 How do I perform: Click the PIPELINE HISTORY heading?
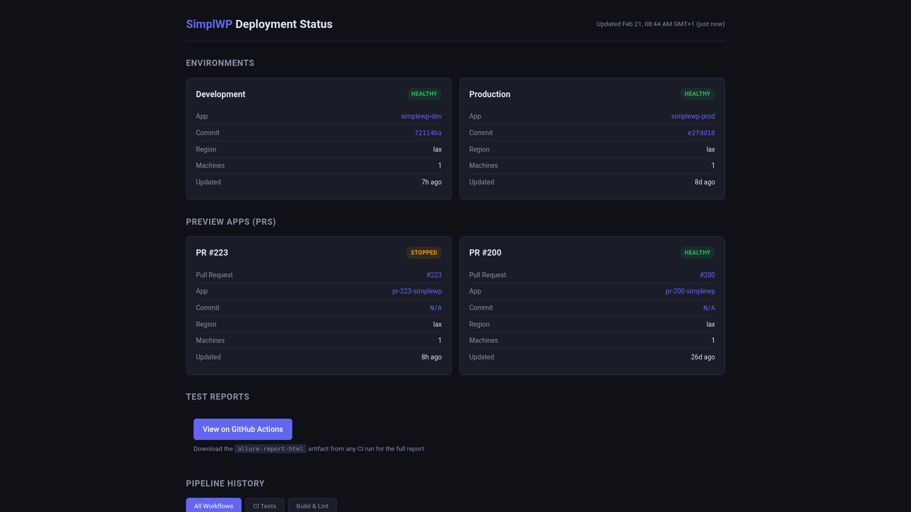pyautogui.click(x=225, y=484)
